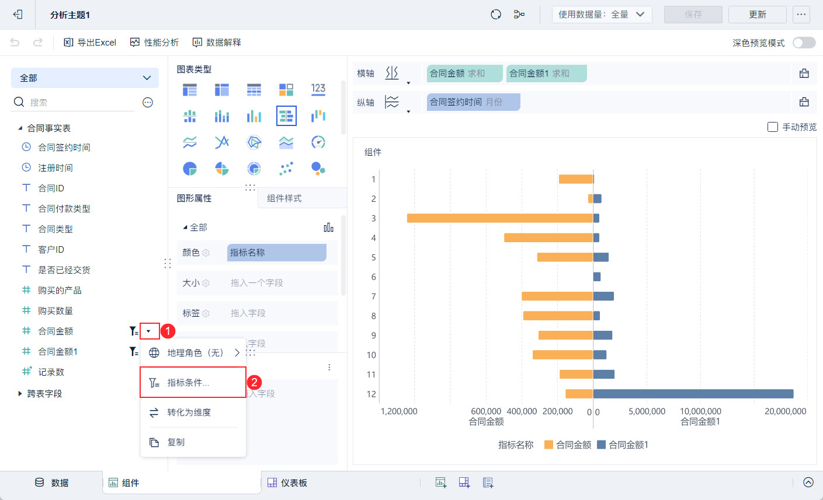Switch to the 组件样式 tab

(284, 198)
